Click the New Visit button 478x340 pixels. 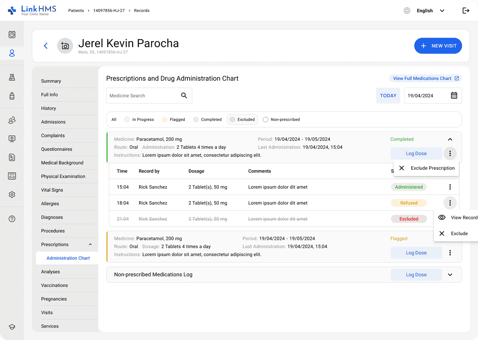point(438,46)
